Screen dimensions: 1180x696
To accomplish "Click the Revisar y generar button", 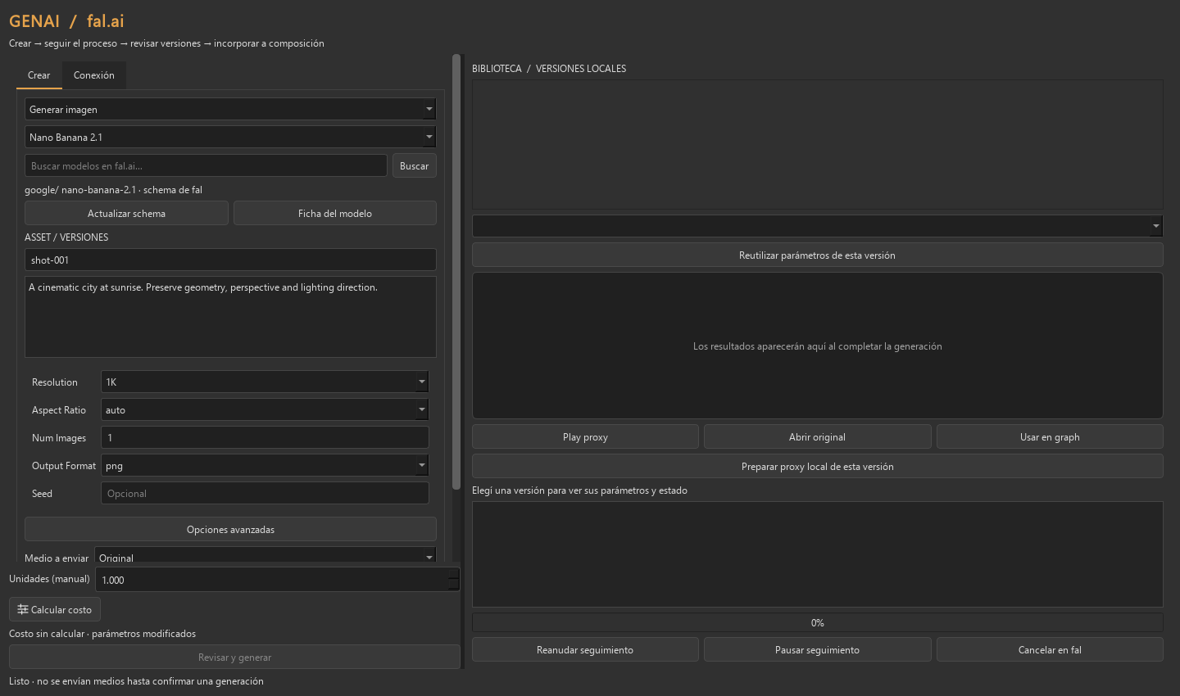I will tap(234, 657).
